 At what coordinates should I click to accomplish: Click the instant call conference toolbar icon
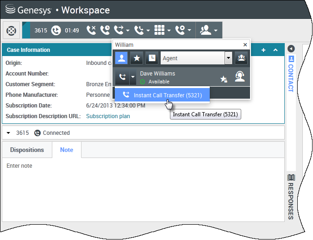[x=139, y=30]
